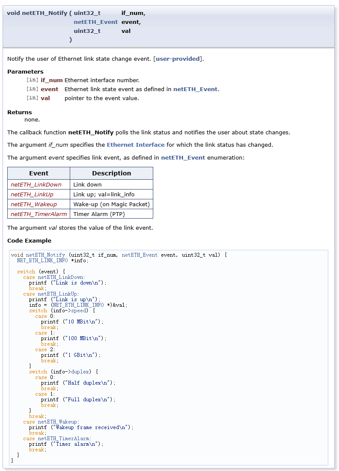Follow netETH_Event link before the word "enumeration"
339x471 pixels.
click(x=183, y=157)
